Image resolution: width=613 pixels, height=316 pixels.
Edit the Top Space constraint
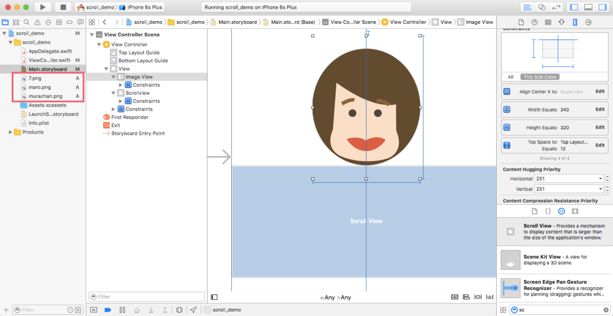coord(600,145)
